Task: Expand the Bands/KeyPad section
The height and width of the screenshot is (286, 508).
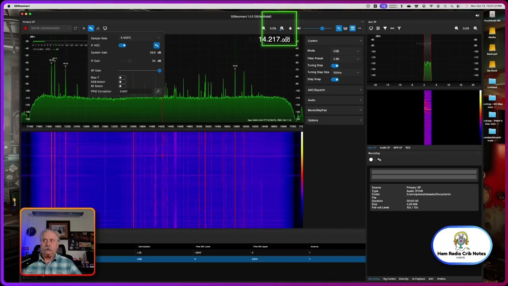Action: coord(335,110)
